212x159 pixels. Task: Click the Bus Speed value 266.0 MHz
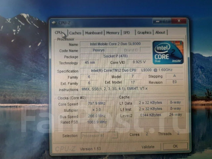click(x=96, y=116)
